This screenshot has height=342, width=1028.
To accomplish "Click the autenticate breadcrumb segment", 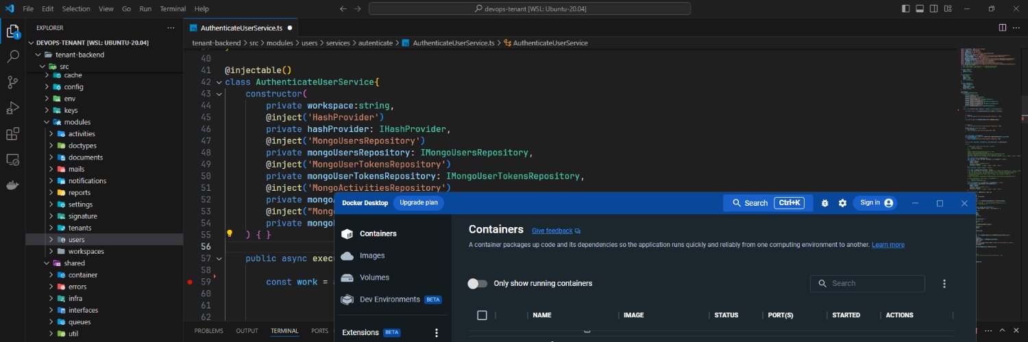I will pyautogui.click(x=374, y=42).
